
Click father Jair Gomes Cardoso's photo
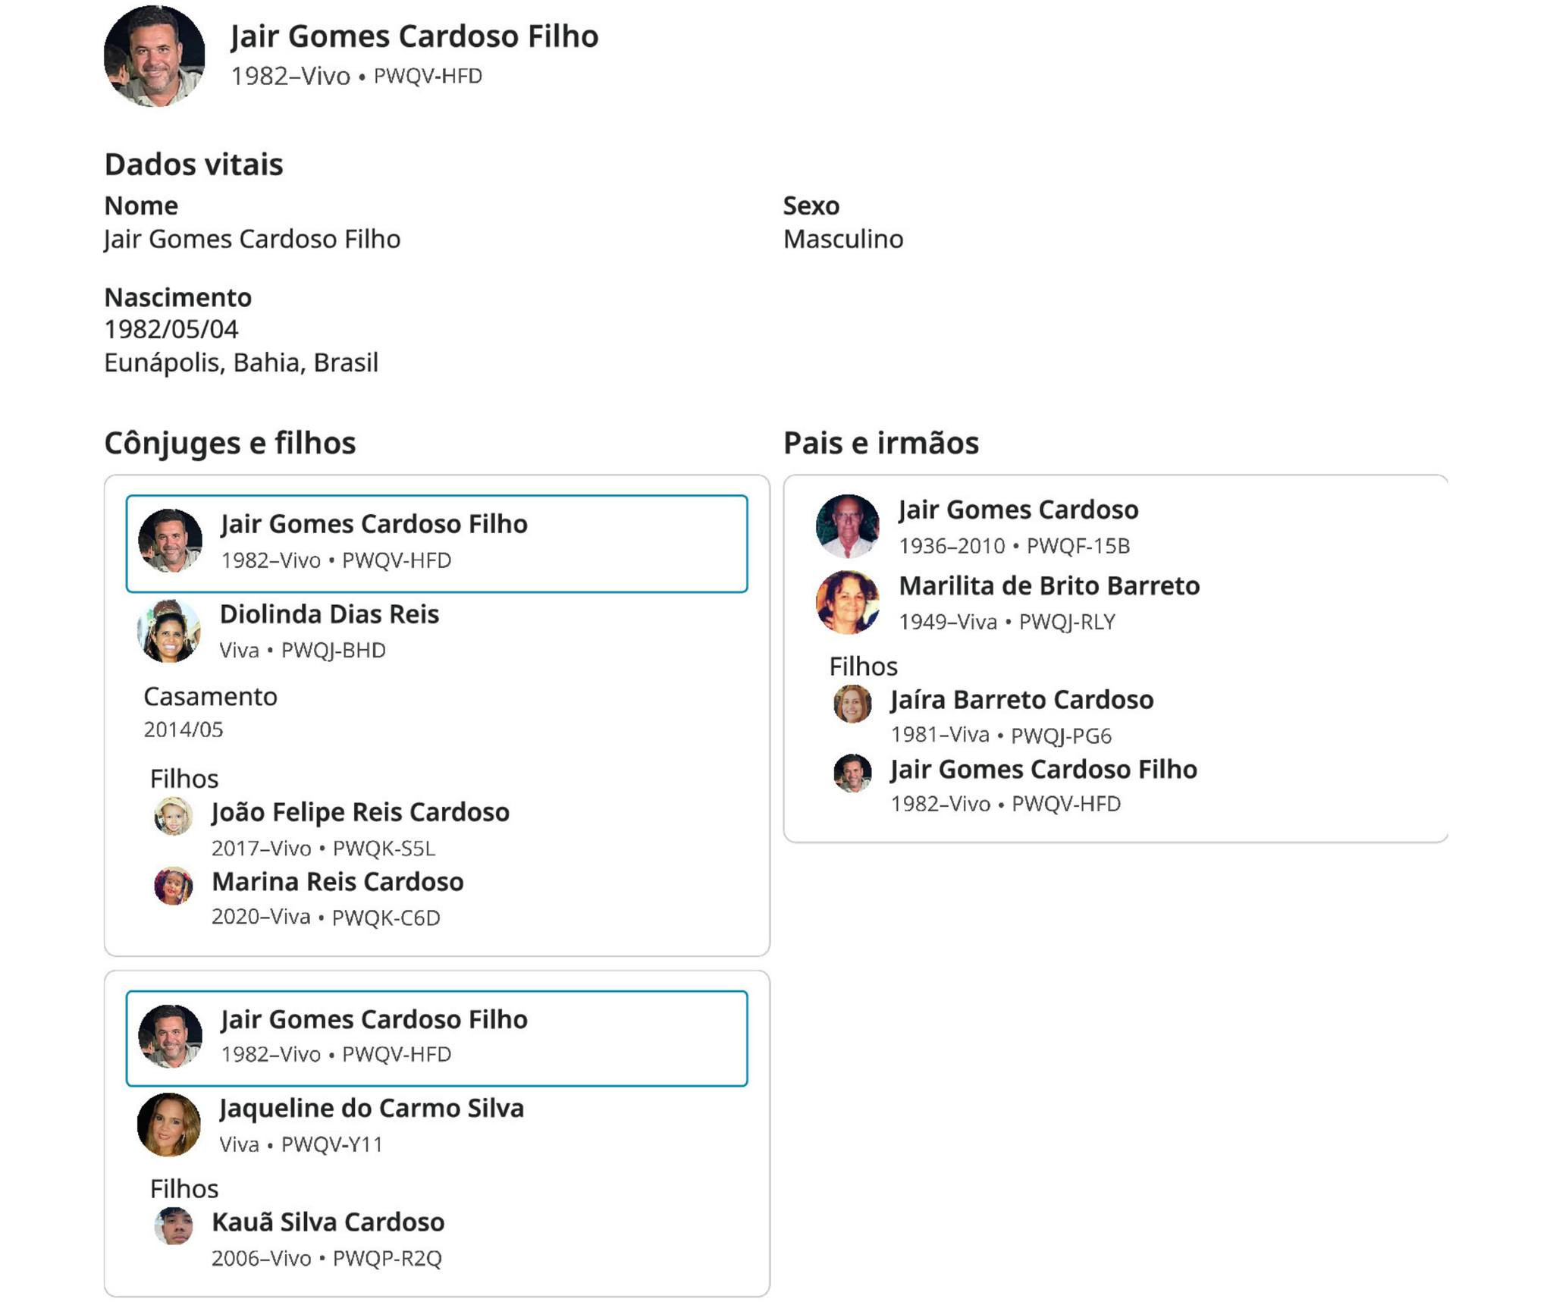847,526
